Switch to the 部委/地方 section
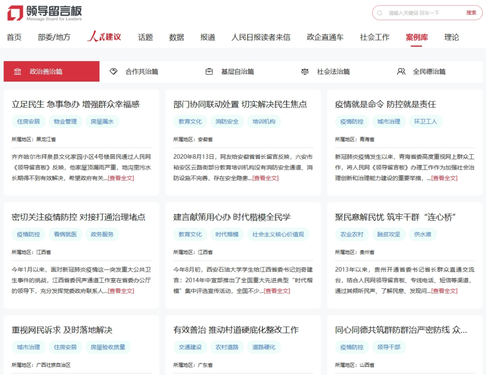486x375 pixels. click(53, 37)
